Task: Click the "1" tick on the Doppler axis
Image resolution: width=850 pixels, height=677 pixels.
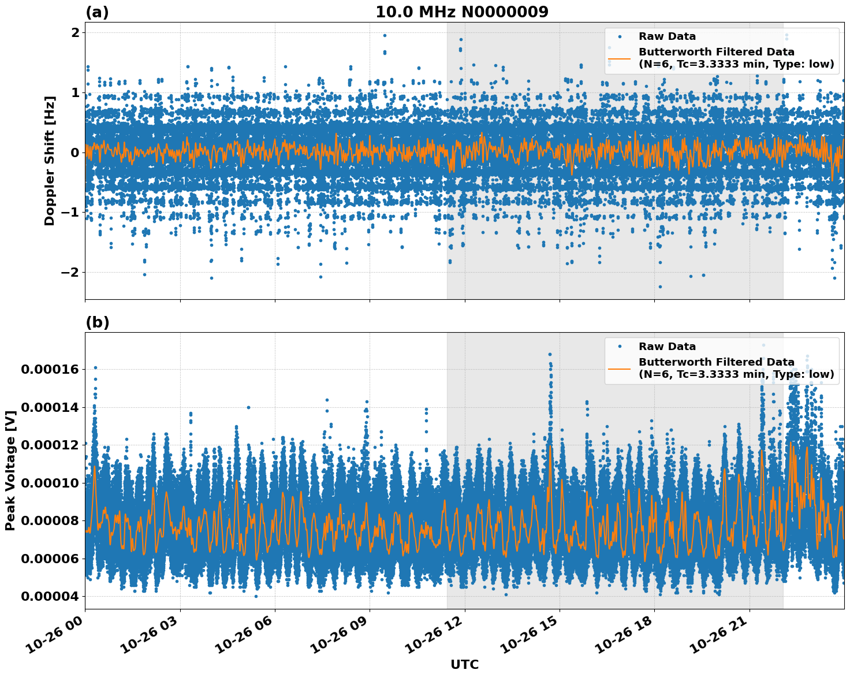Action: (75, 92)
